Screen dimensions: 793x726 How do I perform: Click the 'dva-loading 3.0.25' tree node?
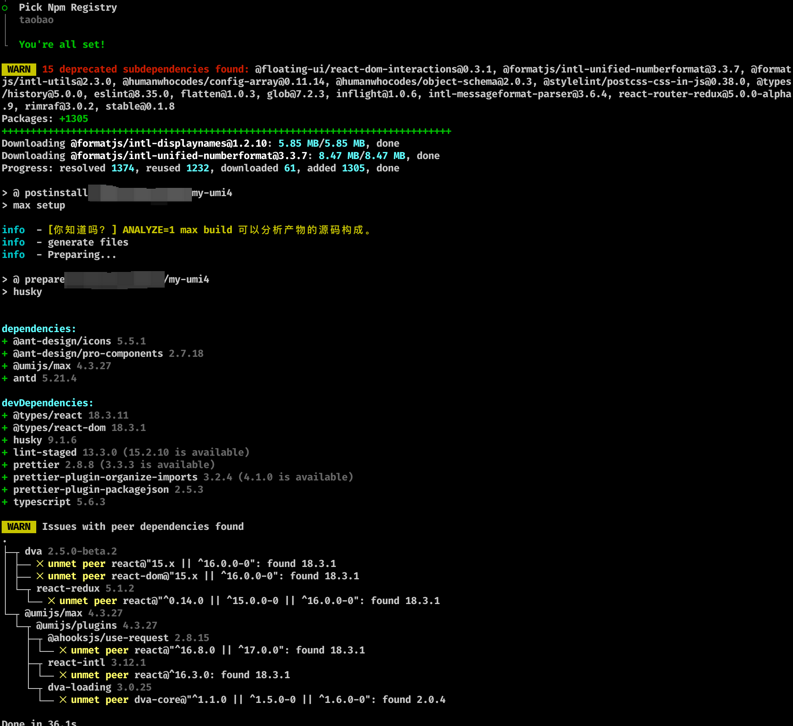100,687
